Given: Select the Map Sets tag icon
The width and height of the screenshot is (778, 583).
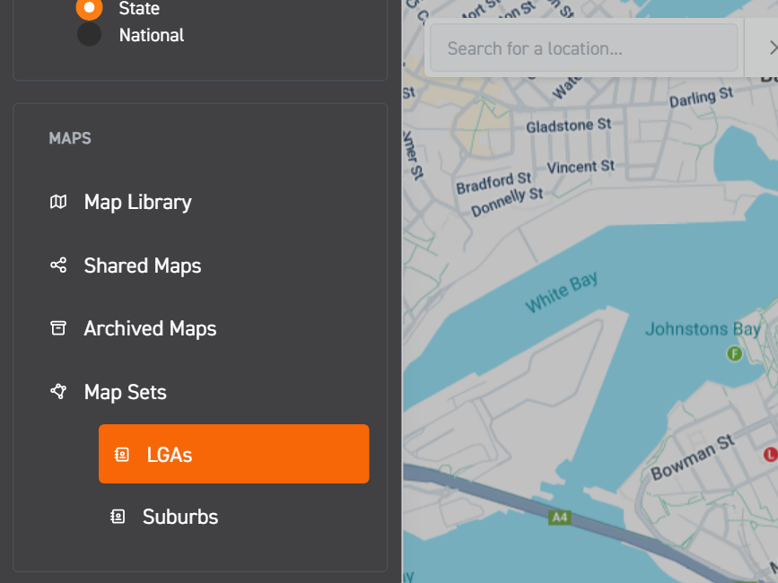Looking at the screenshot, I should (57, 392).
